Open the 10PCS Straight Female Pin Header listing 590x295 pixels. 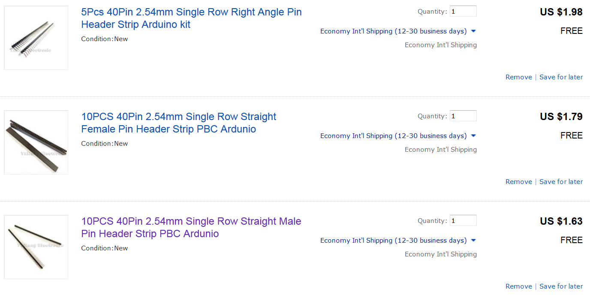(x=178, y=123)
